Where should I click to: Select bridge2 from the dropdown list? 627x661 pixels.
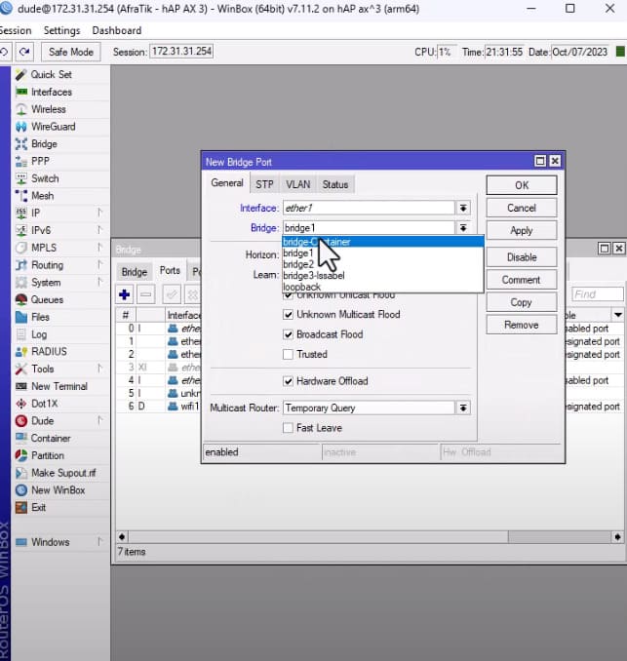382,264
